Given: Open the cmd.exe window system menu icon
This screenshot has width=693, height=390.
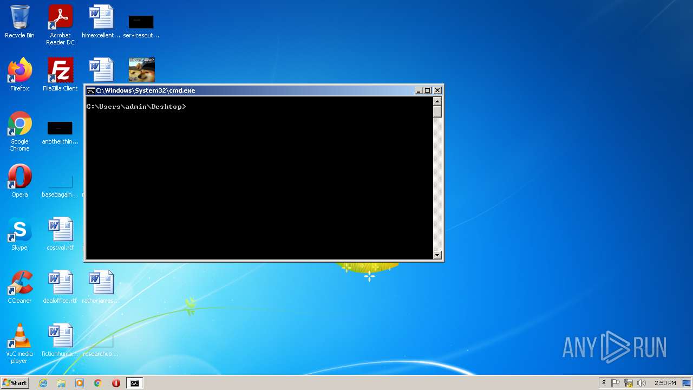Looking at the screenshot, I should 91,90.
